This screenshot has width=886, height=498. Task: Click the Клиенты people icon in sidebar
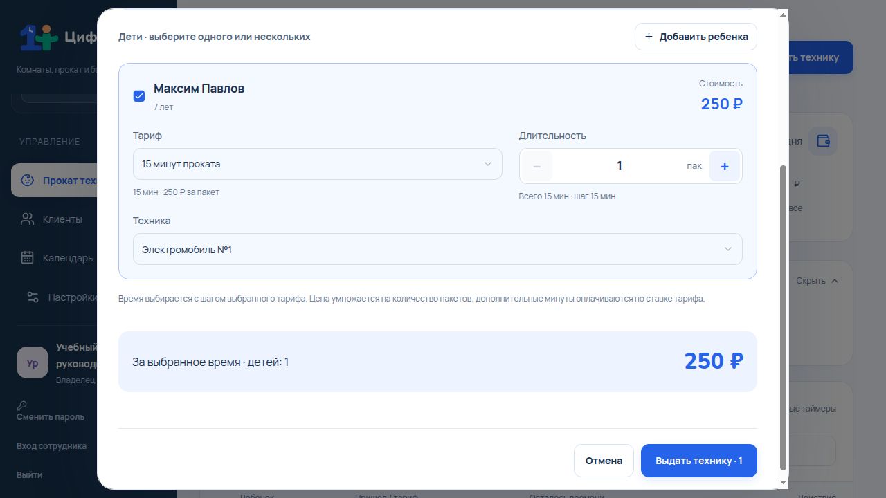click(x=27, y=219)
